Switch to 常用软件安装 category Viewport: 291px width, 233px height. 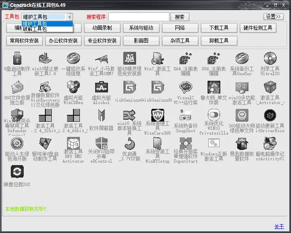pyautogui.click(x=24, y=41)
